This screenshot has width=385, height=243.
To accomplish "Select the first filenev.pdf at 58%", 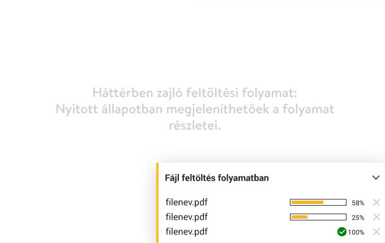I will (x=187, y=202).
